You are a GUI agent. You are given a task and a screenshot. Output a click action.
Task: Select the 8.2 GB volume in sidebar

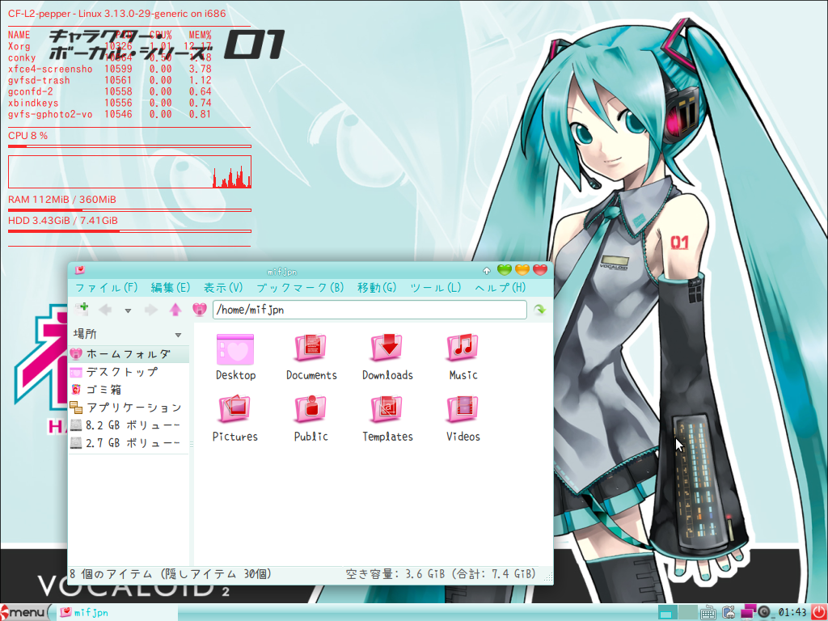(129, 425)
